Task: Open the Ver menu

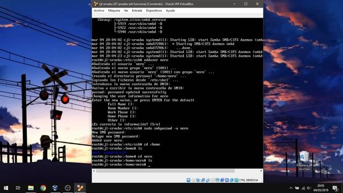Action: [126, 11]
